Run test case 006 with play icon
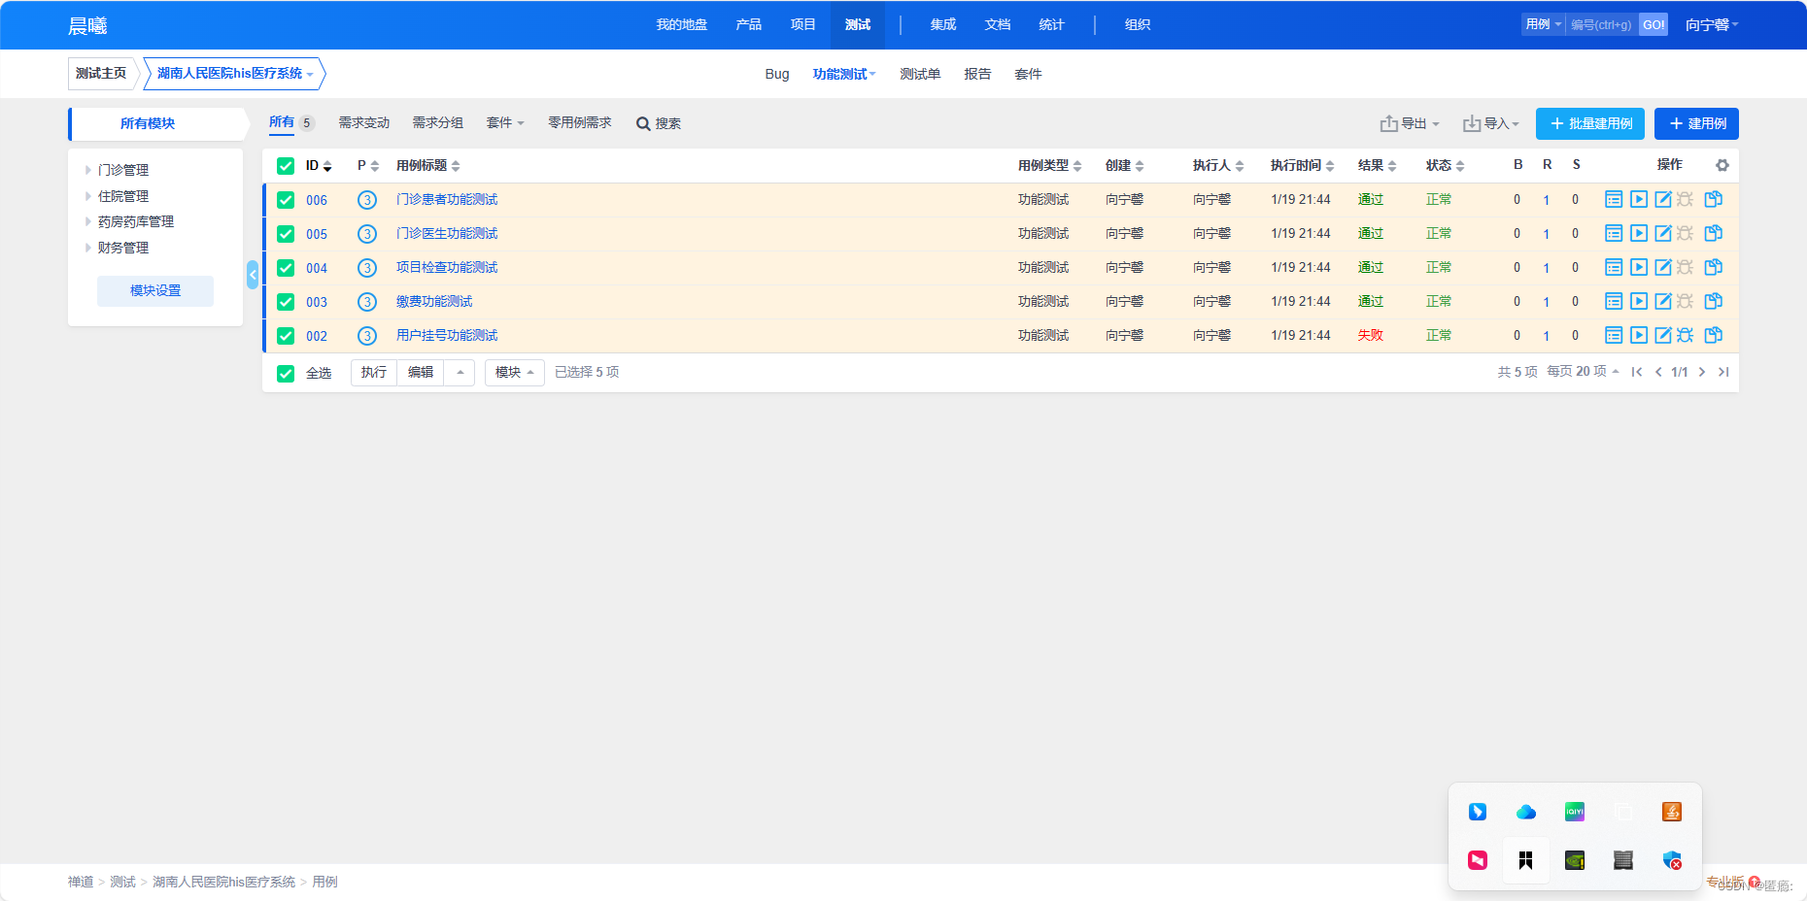 pos(1639,199)
